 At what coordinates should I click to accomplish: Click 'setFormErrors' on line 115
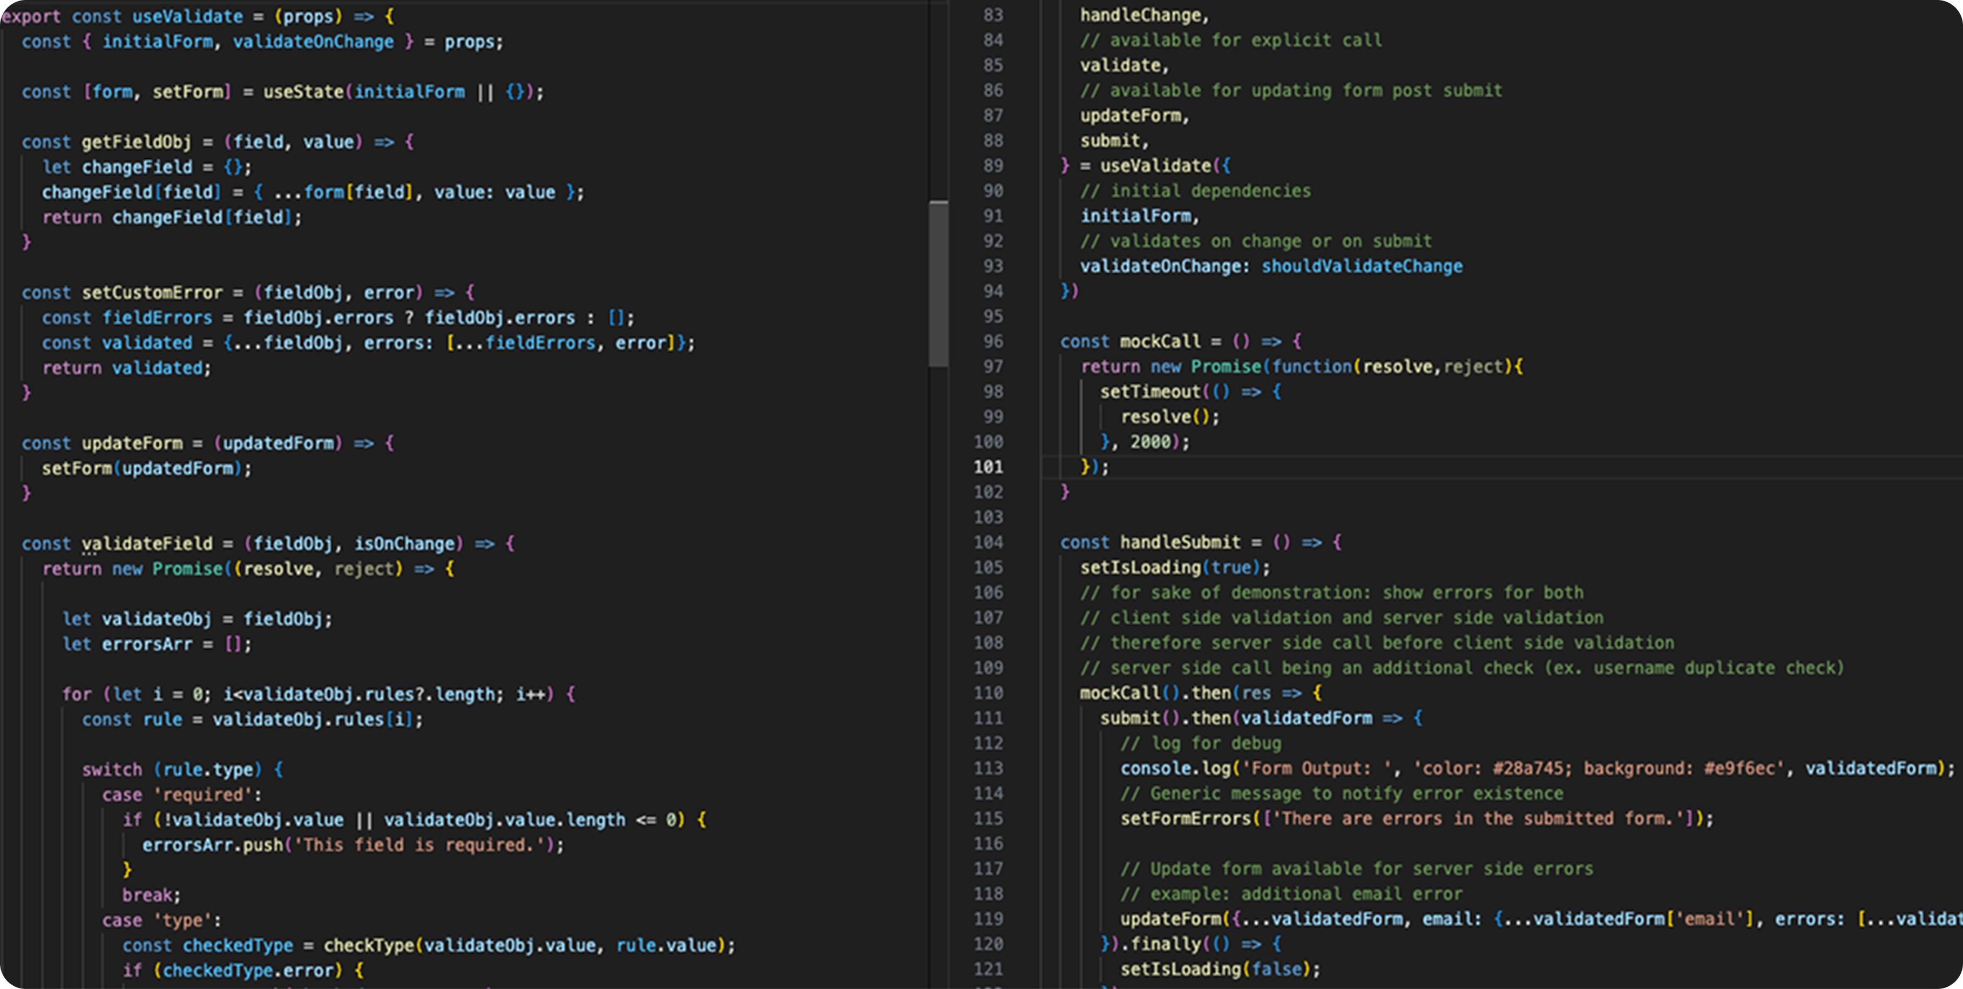pyautogui.click(x=1185, y=819)
